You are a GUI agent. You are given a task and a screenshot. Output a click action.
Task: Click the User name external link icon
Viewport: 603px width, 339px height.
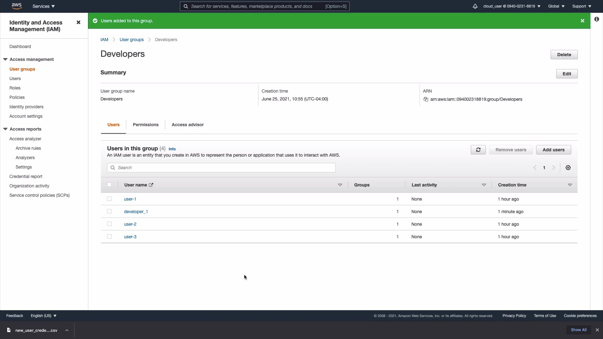pos(151,185)
